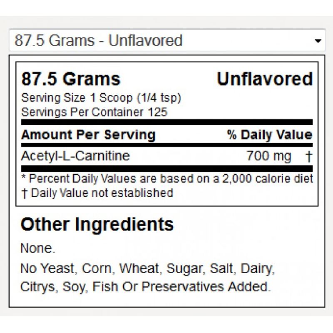Click the None. ingredients text
Screen dimensions: 333x333
pyautogui.click(x=38, y=248)
